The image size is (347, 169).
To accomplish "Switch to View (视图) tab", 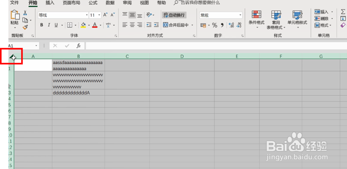I will pyautogui.click(x=144, y=3).
